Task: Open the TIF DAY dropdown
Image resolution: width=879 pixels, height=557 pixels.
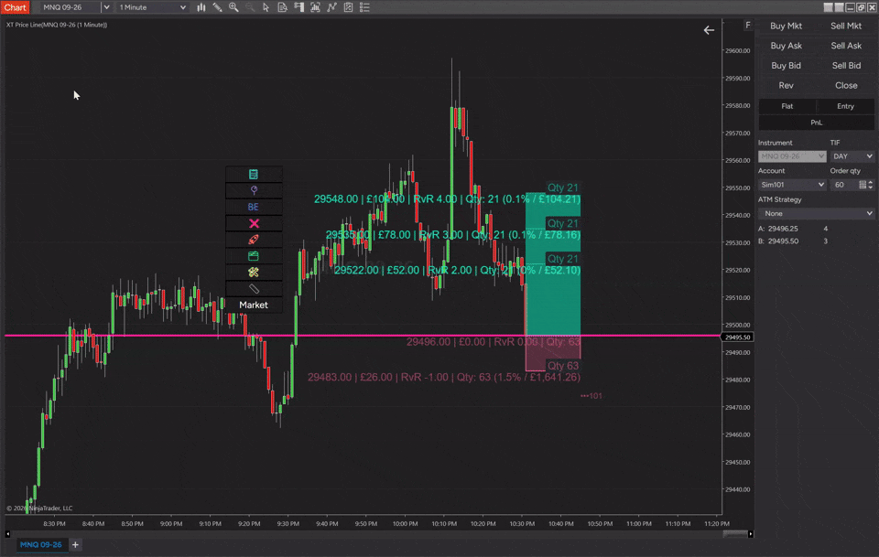Action: pyautogui.click(x=852, y=156)
